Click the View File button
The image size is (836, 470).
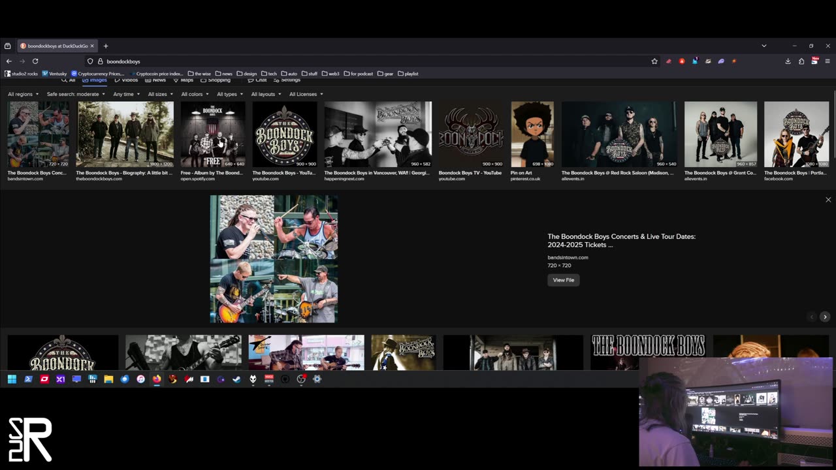point(564,280)
